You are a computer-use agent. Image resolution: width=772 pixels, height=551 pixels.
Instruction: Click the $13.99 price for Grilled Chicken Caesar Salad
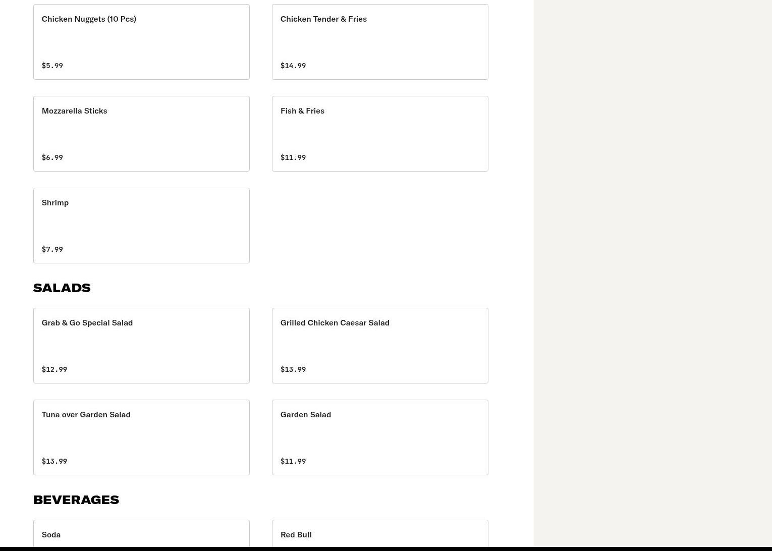293,369
